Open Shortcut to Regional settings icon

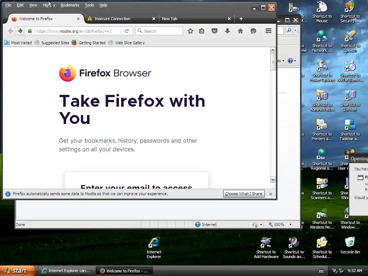322,159
